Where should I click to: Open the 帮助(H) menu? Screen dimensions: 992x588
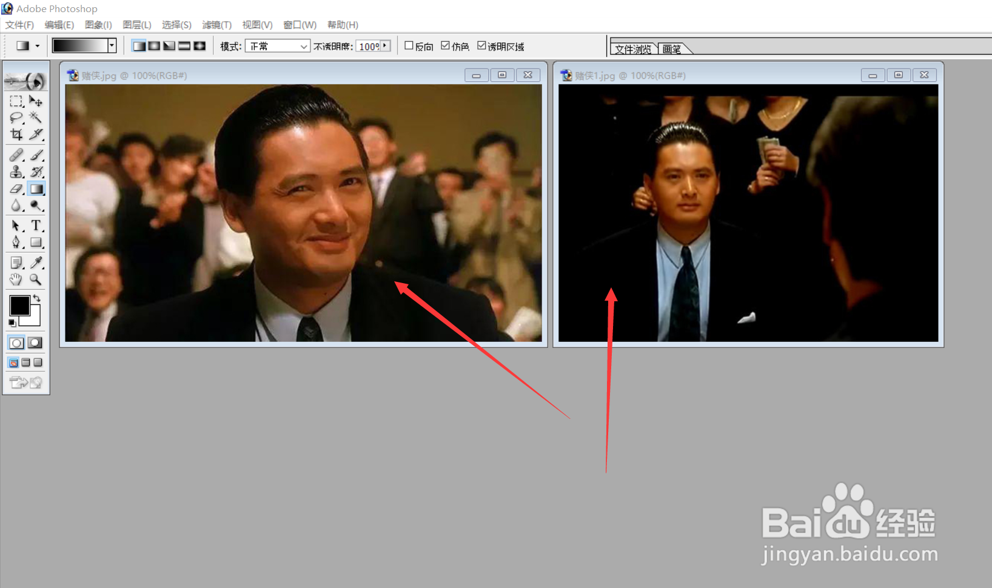(x=343, y=25)
